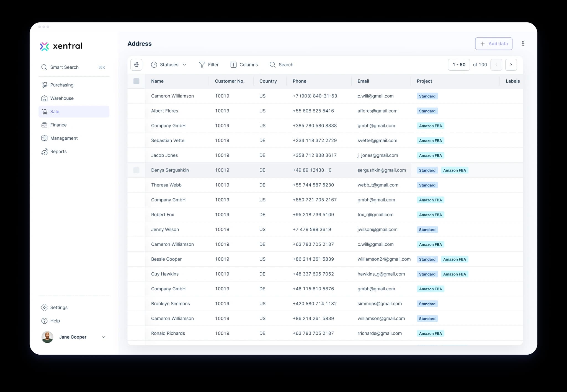This screenshot has width=567, height=392.
Task: Open the Warehouse menu item
Action: tap(74, 98)
